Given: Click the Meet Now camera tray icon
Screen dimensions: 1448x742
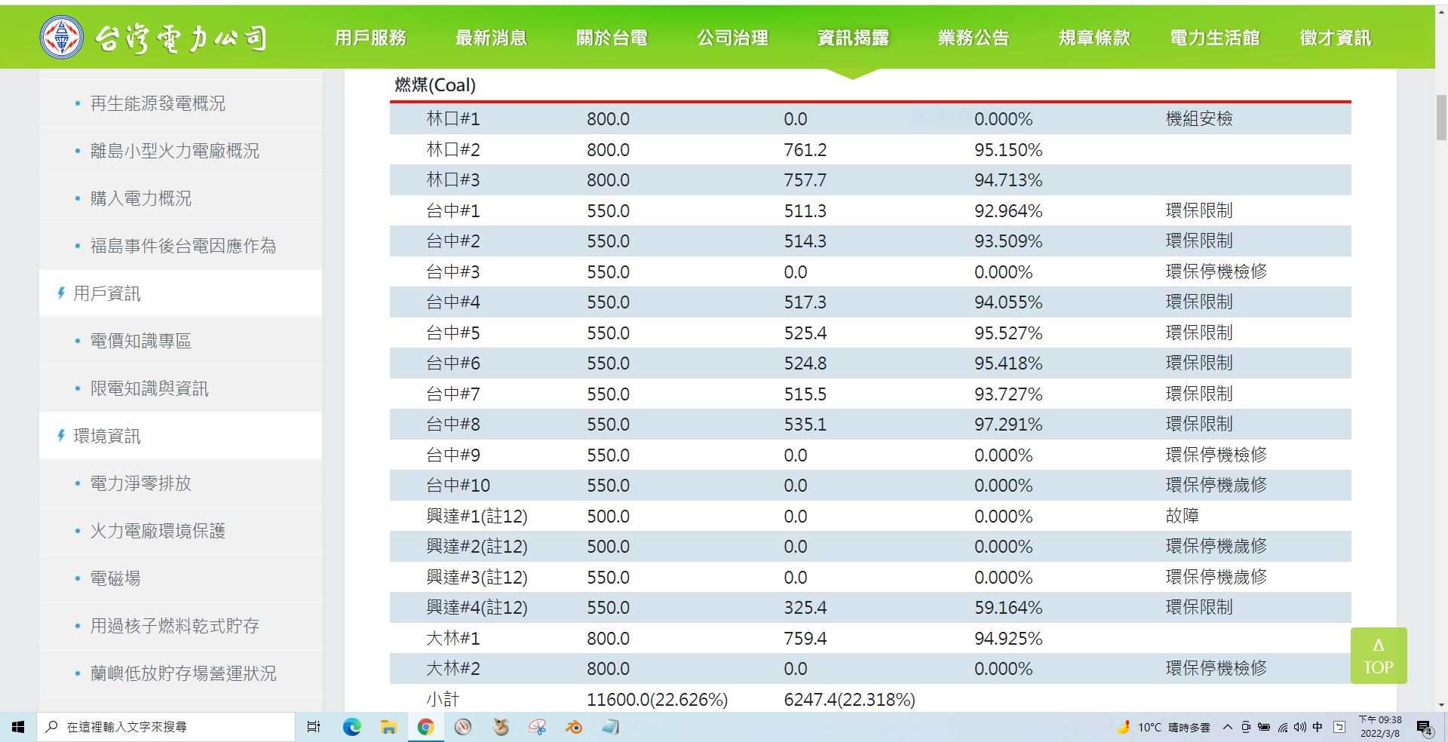Looking at the screenshot, I should coord(1246,727).
